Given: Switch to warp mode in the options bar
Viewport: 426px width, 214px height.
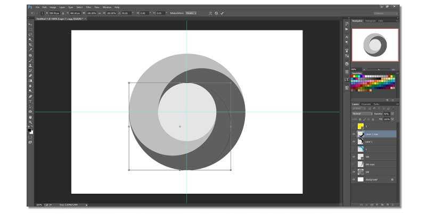Looking at the screenshot, I should (x=210, y=13).
